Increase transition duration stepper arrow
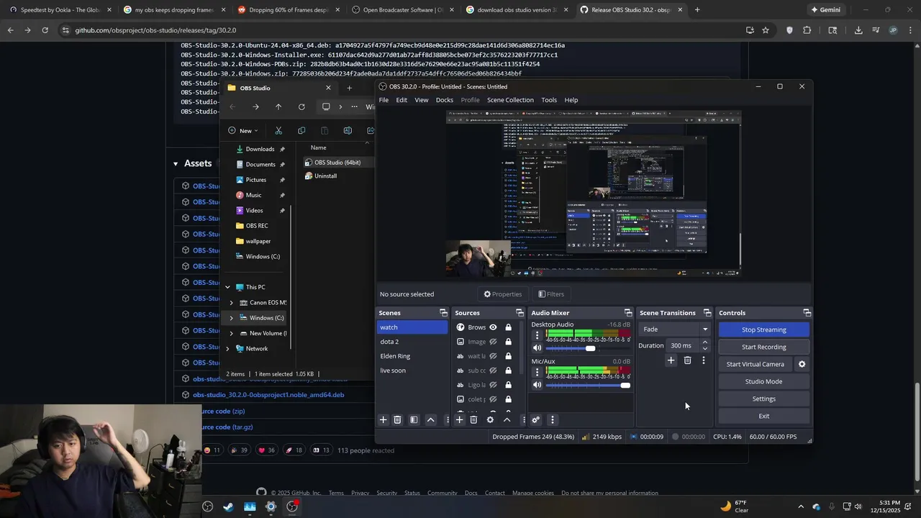This screenshot has width=921, height=518. pos(704,342)
